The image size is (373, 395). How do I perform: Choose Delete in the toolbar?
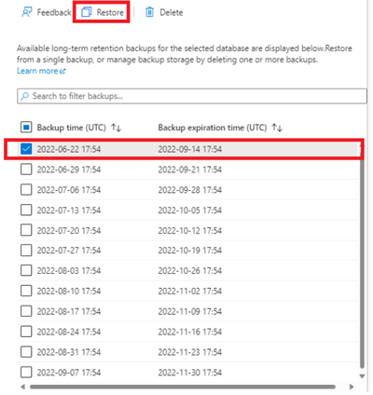pyautogui.click(x=164, y=12)
